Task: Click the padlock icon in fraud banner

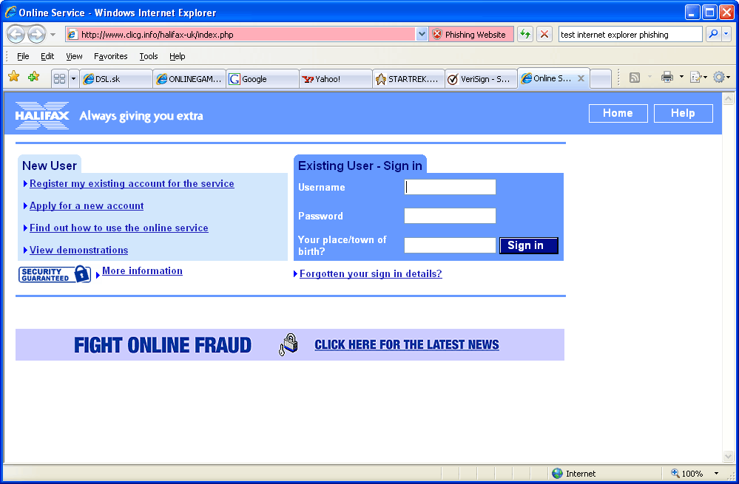Action: coord(288,344)
